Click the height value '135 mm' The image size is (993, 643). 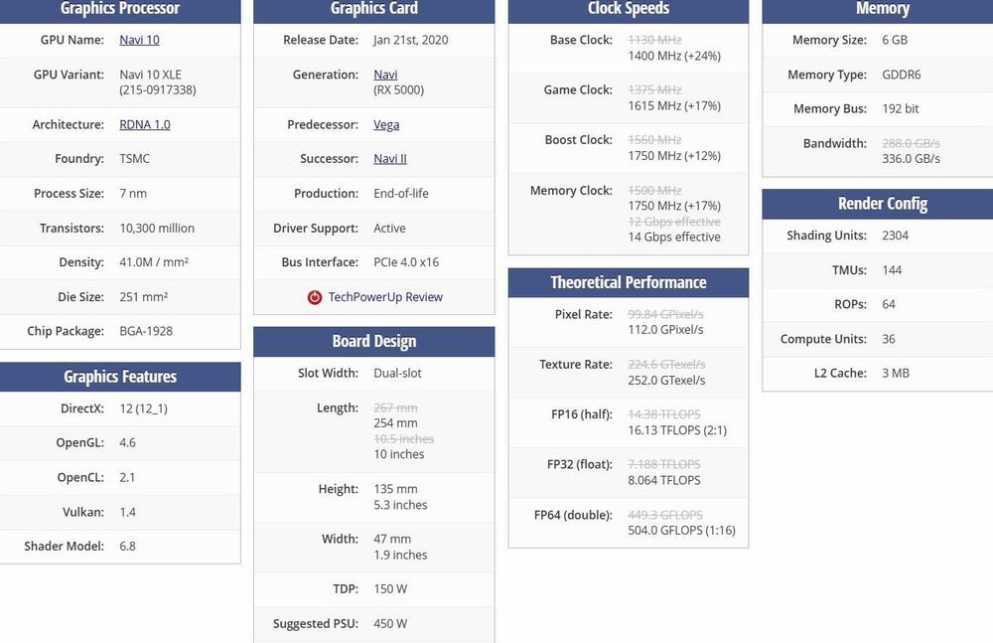(x=395, y=489)
